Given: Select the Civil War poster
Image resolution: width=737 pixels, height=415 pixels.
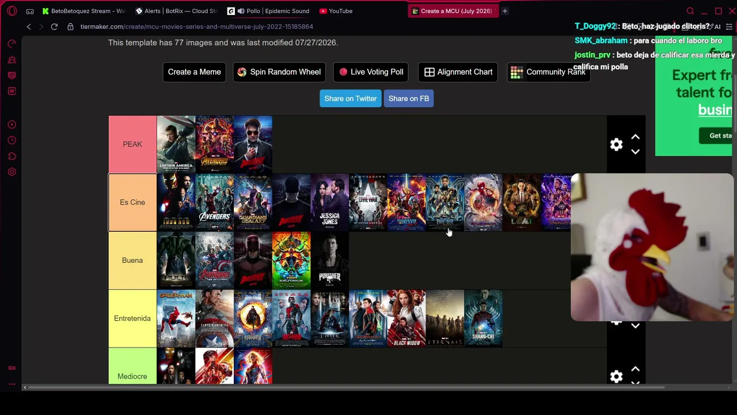Looking at the screenshot, I should 368,202.
